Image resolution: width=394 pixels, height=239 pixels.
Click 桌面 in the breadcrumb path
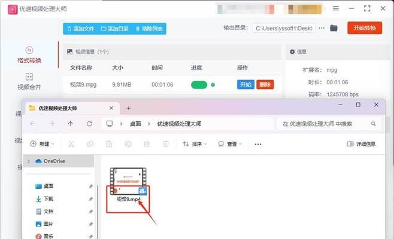pos(135,124)
